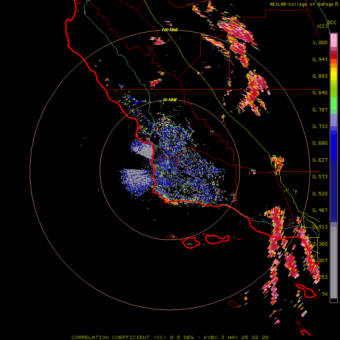Click the 100 NMI range ring label
Screen dimensions: 340x340
[170, 30]
